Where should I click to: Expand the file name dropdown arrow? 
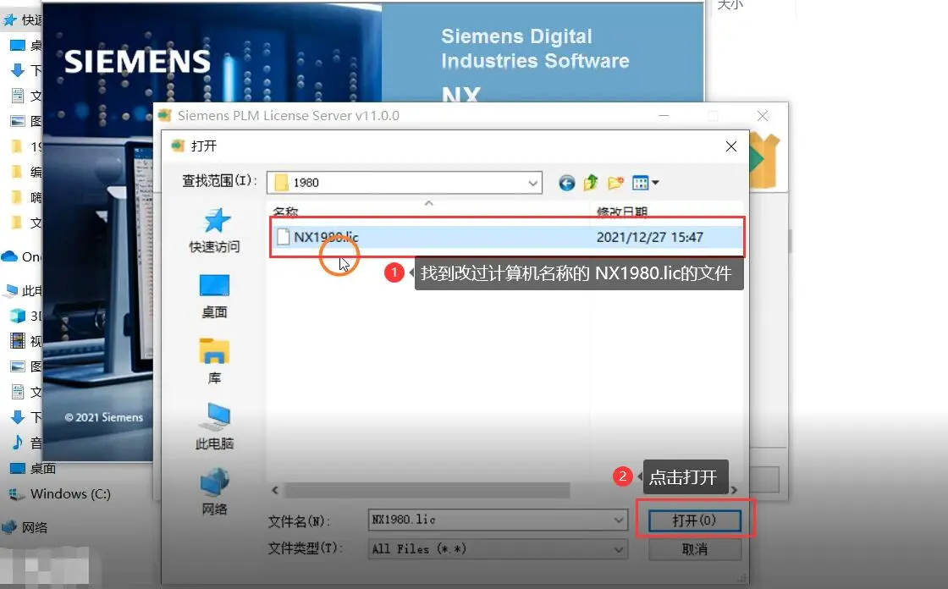(x=619, y=520)
